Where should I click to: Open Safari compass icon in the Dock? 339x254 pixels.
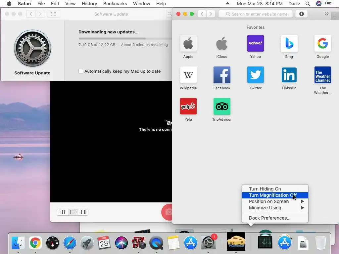70,243
